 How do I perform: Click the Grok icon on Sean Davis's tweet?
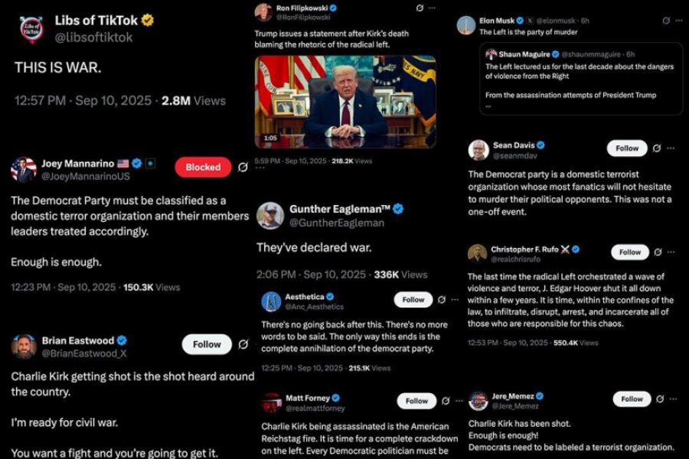click(x=657, y=148)
